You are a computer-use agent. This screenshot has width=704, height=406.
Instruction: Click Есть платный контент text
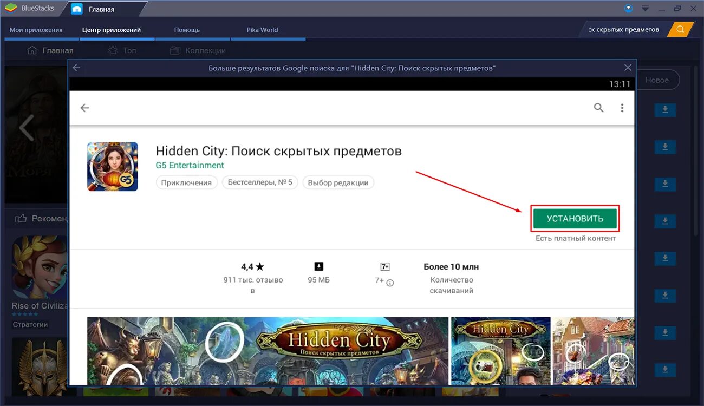576,238
